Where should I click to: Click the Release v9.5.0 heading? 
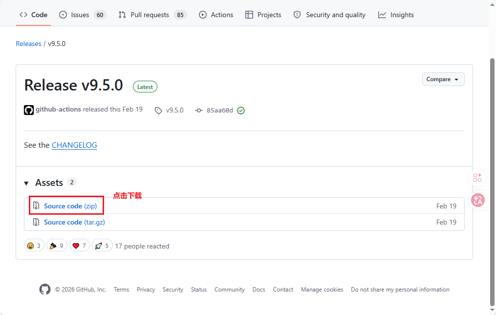[74, 86]
